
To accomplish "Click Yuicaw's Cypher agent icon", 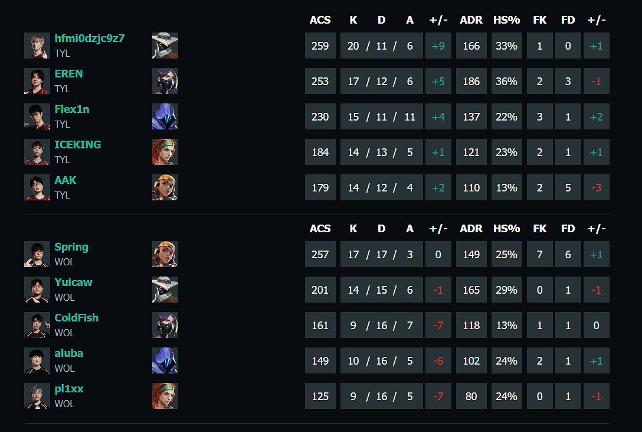I will click(165, 290).
